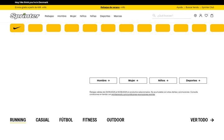Open the Buscar tienda link
This screenshot has width=224, height=140.
pyautogui.click(x=192, y=7)
